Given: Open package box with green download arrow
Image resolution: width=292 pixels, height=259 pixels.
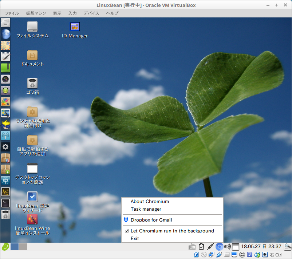Looking at the screenshot, I should click(x=5, y=169).
